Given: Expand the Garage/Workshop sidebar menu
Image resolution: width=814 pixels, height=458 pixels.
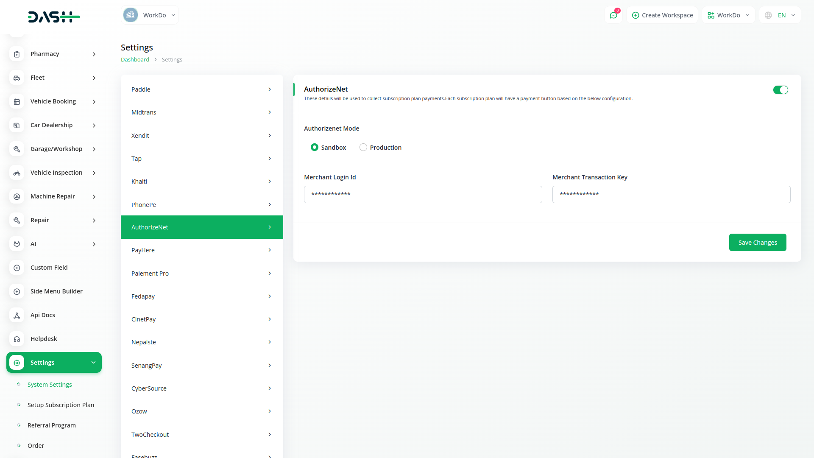Looking at the screenshot, I should pos(56,149).
